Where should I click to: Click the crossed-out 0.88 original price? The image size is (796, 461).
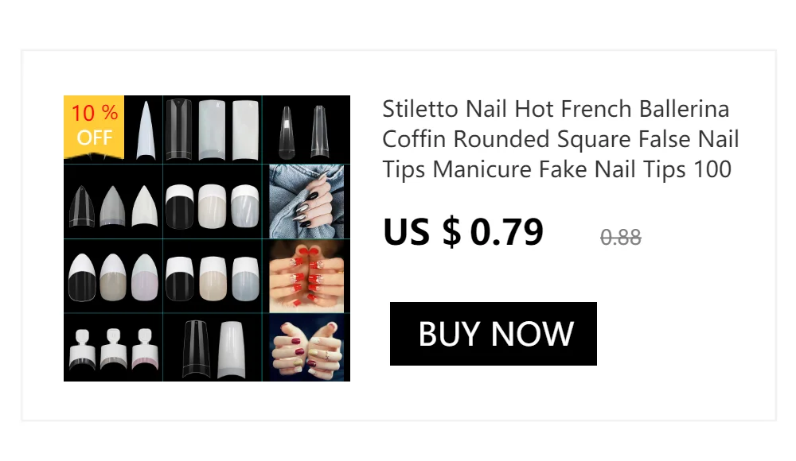coord(620,237)
